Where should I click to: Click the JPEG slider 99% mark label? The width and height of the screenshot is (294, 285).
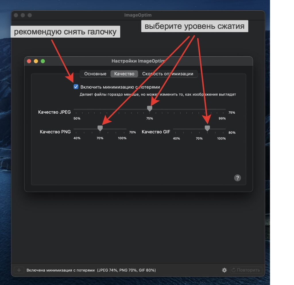pos(222,118)
